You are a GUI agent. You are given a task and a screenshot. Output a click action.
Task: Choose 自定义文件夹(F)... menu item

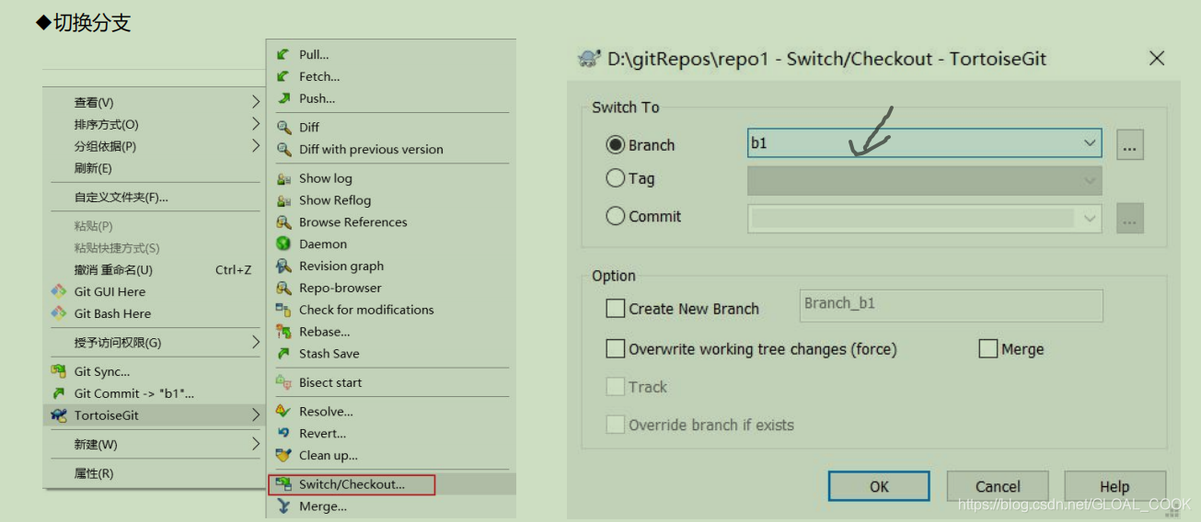tap(155, 198)
